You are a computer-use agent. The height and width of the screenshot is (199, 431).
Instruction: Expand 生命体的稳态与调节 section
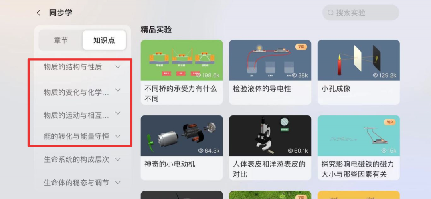(83, 183)
